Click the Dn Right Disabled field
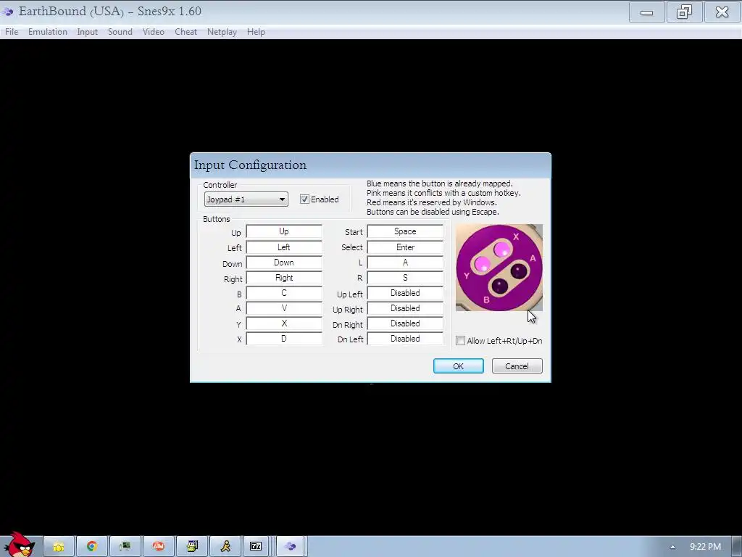The image size is (742, 557). 405,323
